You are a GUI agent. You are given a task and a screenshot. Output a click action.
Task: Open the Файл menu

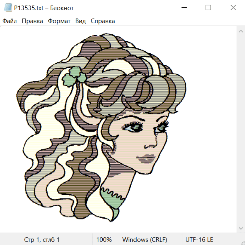tap(10, 21)
